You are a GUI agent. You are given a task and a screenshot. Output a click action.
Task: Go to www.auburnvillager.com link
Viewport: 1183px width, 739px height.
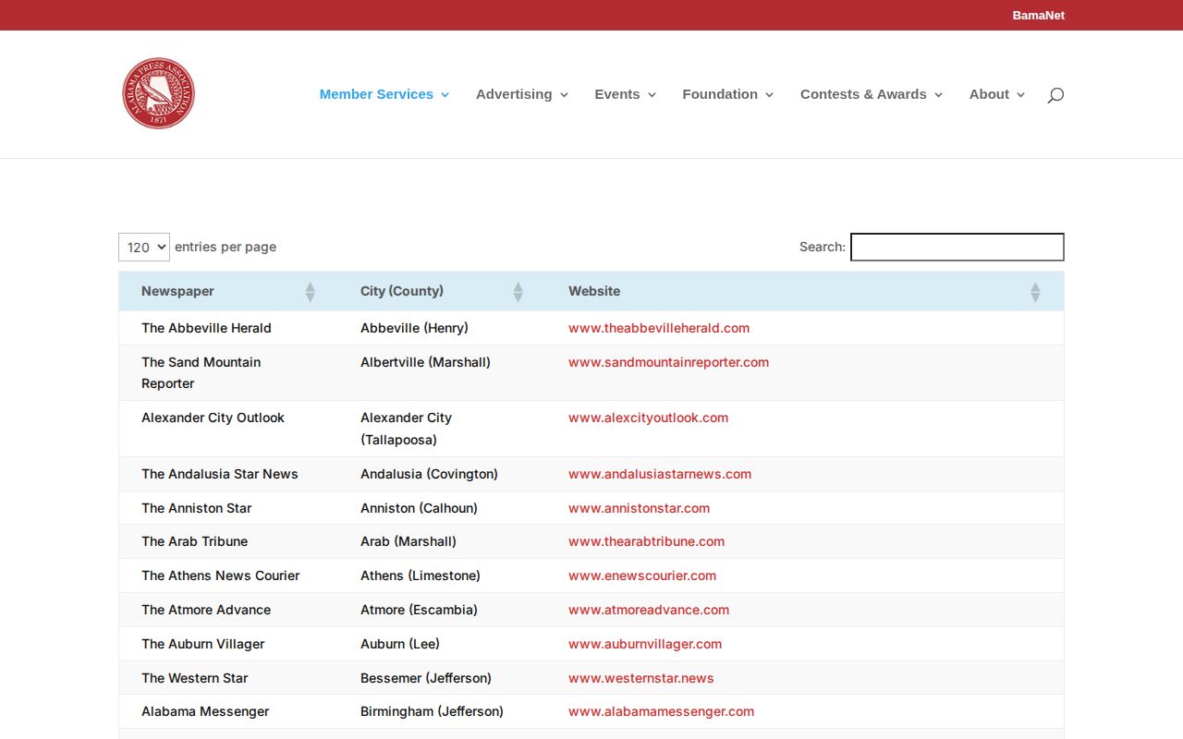click(645, 644)
